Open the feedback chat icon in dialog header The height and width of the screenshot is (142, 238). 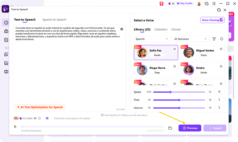coord(219,10)
